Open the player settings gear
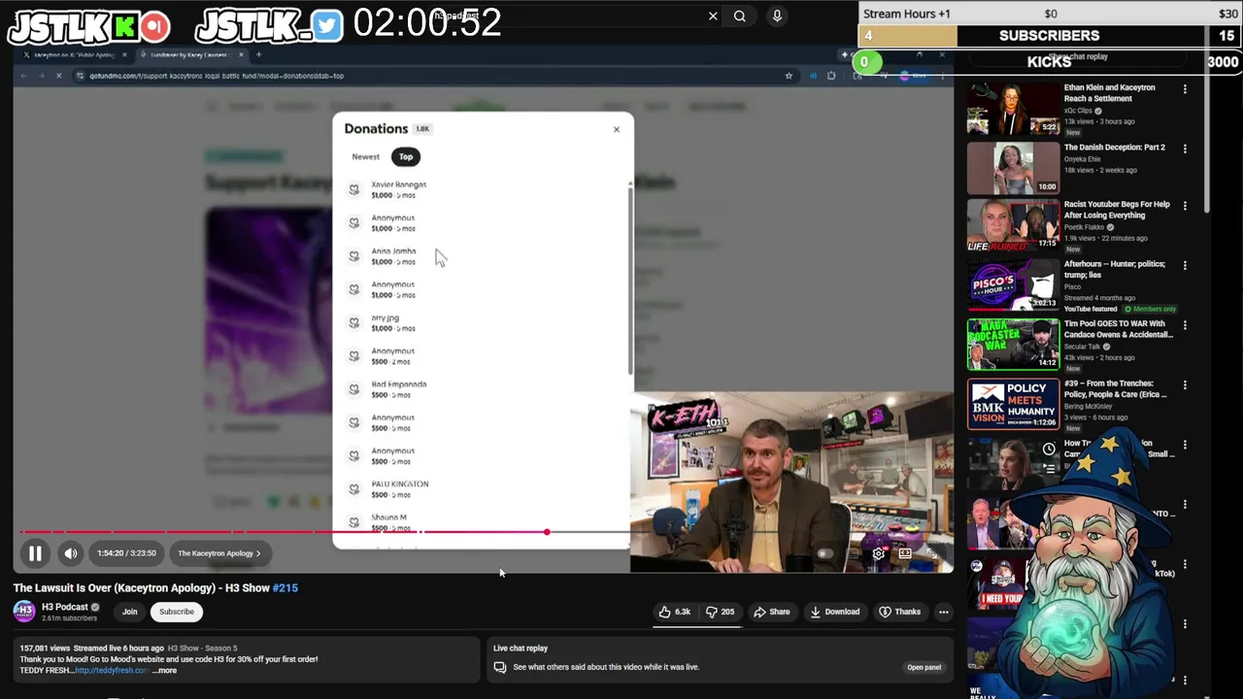1243x699 pixels. point(879,553)
